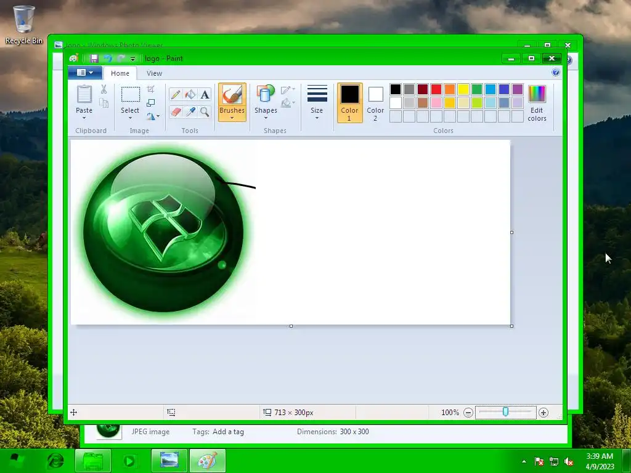Click the green logo on the canvas

point(163,232)
